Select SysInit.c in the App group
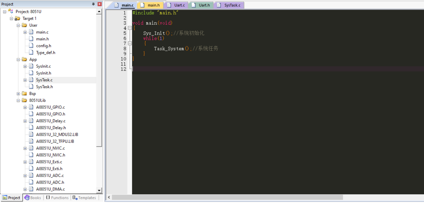This screenshot has height=203, width=424. (43, 66)
